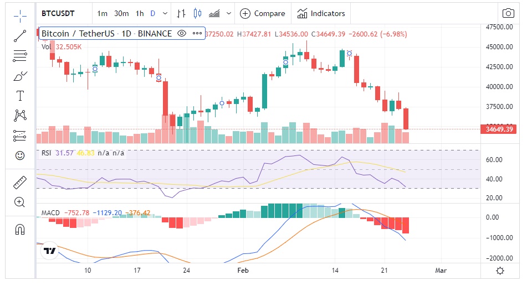Click the Vol indicator label

pyautogui.click(x=46, y=46)
